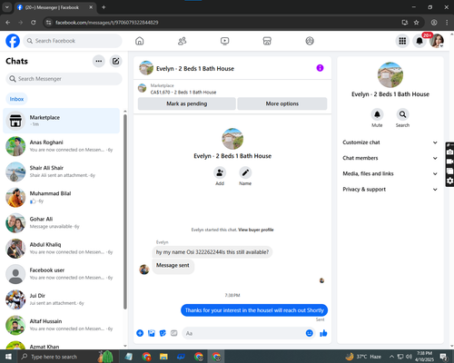Click the Search Messenger field

click(64, 79)
